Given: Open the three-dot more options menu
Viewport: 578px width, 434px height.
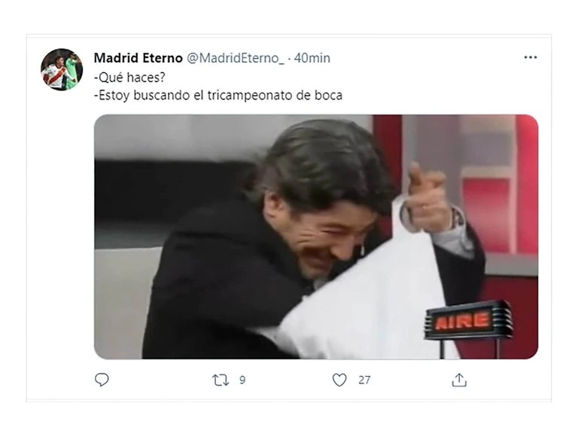Looking at the screenshot, I should coord(531,57).
